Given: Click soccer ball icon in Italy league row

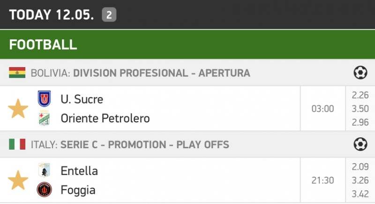Looking at the screenshot, I should (360, 144).
